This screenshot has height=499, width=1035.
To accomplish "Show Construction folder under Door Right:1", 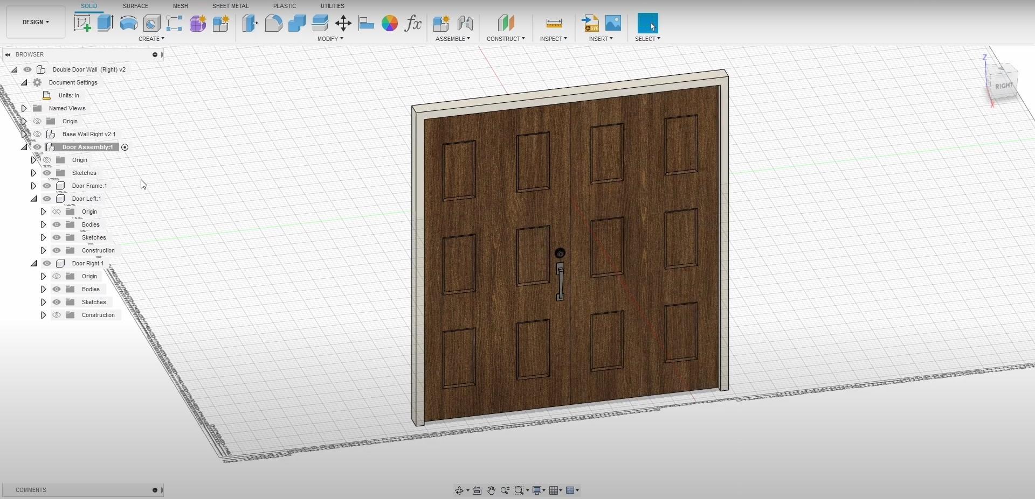I will (57, 315).
